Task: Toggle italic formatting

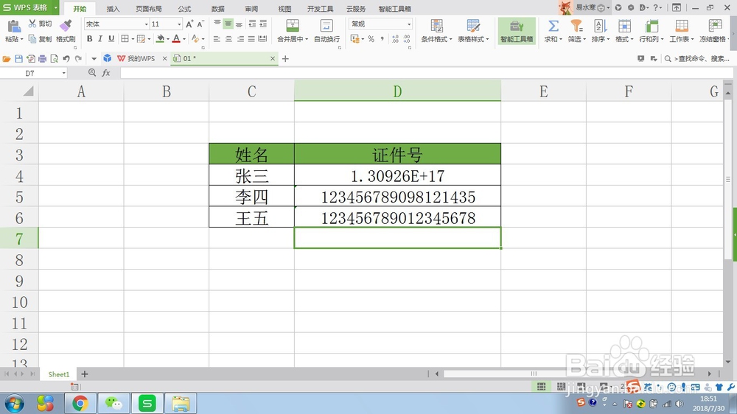Action: tap(100, 39)
